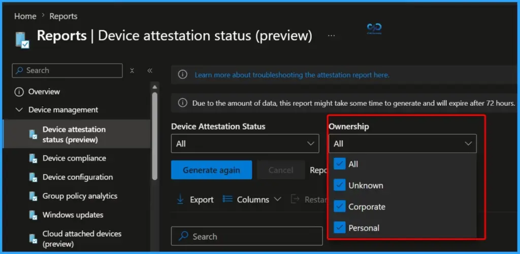
Task: Select Device configuration report
Action: click(78, 177)
